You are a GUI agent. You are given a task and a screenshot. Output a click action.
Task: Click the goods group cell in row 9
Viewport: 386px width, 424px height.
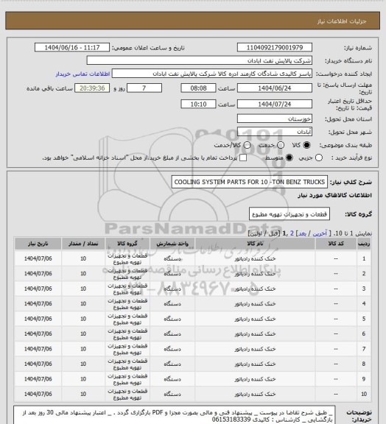pyautogui.click(x=127, y=379)
